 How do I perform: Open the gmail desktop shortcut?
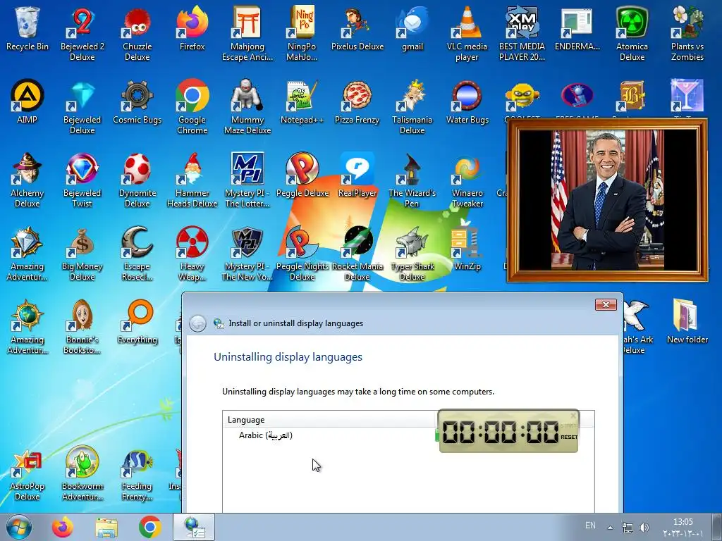(412, 28)
